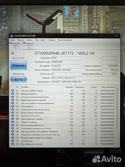Screen dimensions: 125x167
Task: Click the status icon for attribute BF
Action: (13, 131)
